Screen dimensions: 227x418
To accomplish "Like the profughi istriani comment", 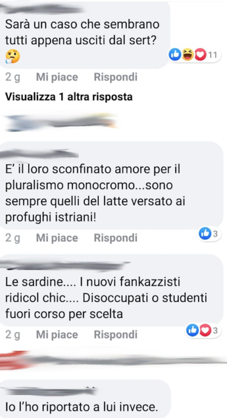I will [x=57, y=238].
